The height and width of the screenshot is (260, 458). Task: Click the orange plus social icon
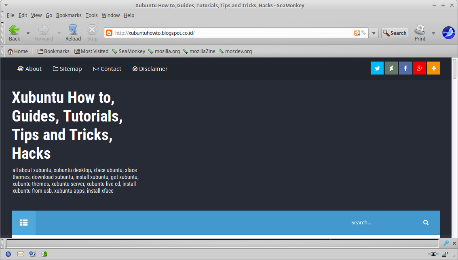(x=434, y=68)
